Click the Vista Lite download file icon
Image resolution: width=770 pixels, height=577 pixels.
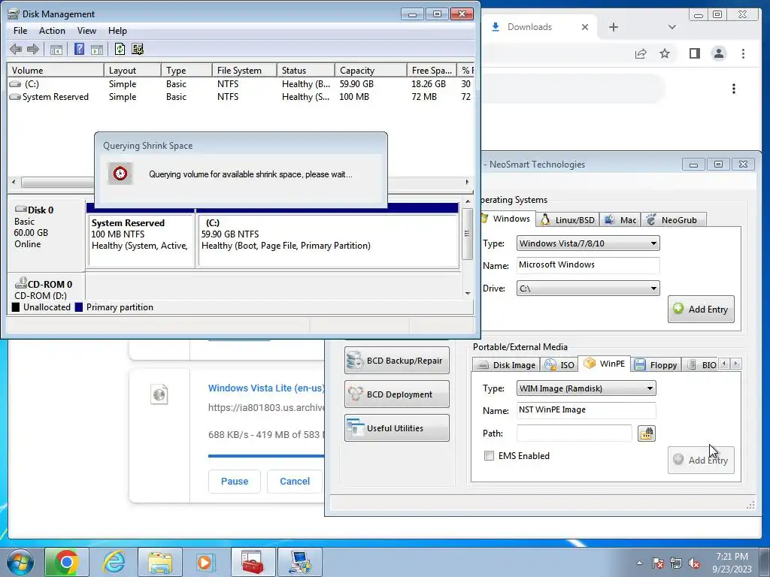[x=159, y=394]
